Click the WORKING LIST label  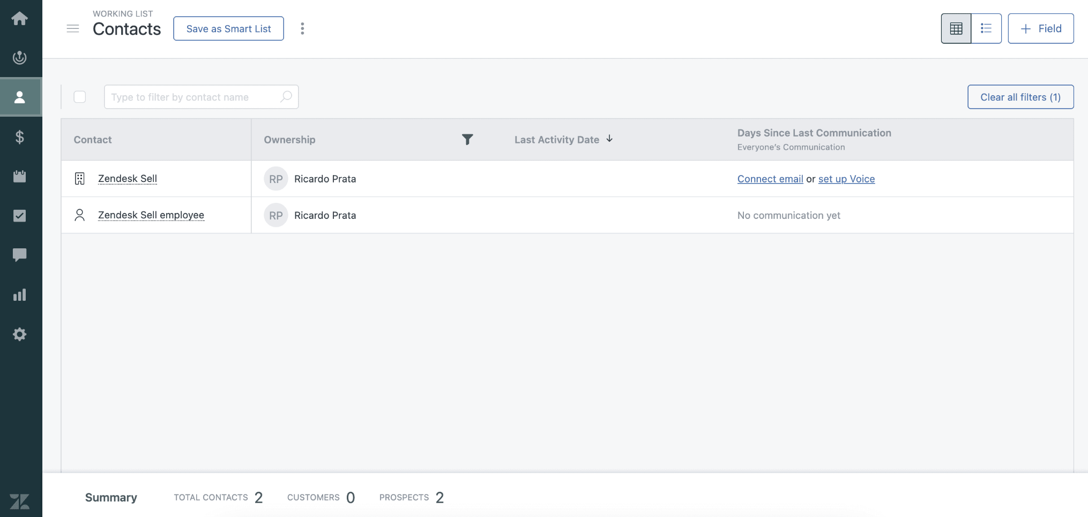click(x=123, y=13)
